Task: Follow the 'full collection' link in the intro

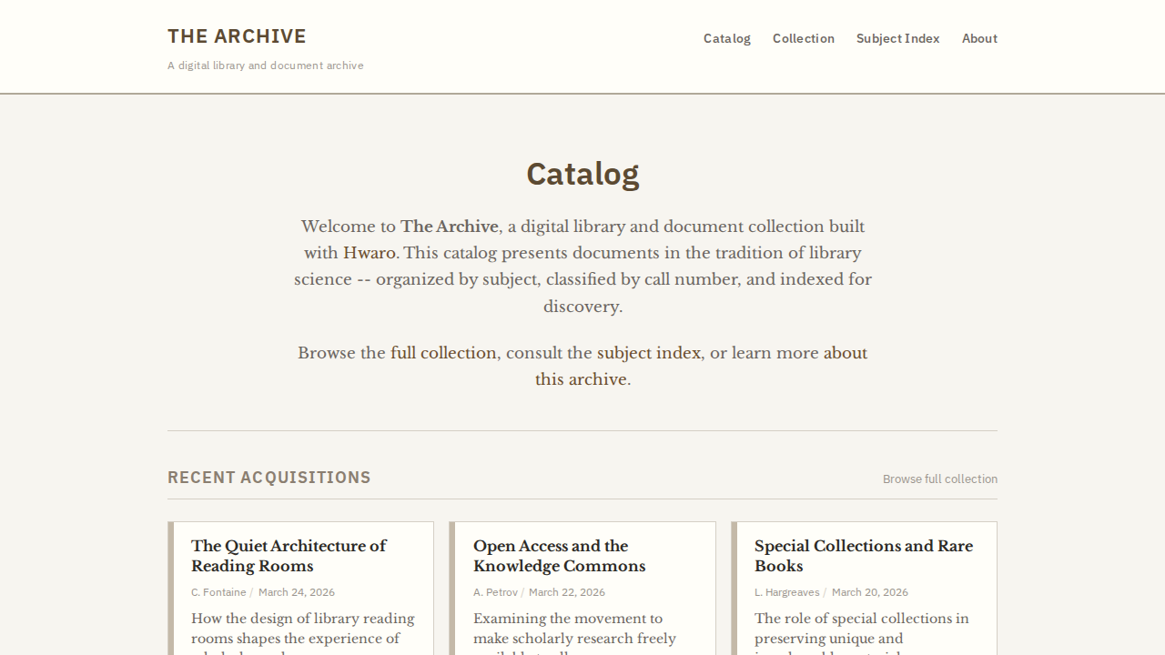Action: (x=443, y=353)
